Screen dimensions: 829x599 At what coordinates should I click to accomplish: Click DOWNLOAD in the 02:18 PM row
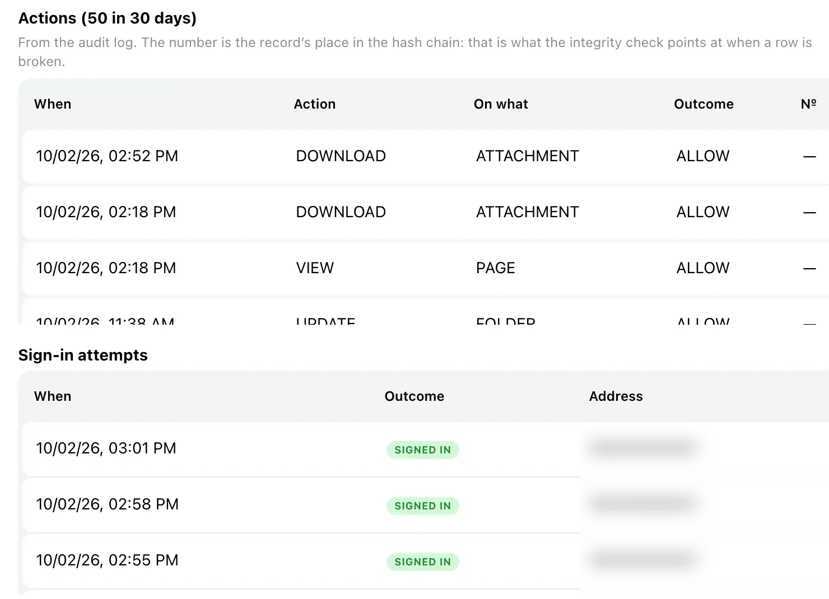[x=341, y=212]
